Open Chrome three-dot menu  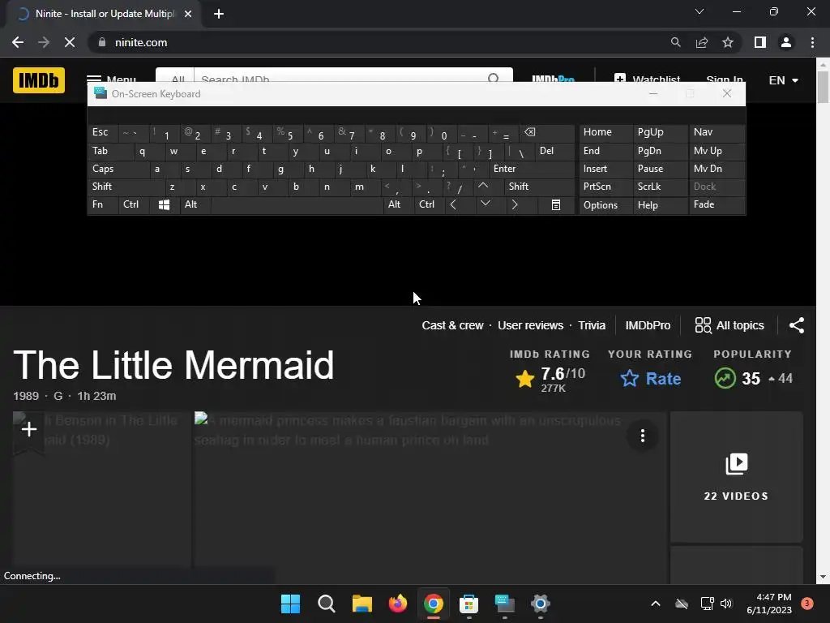[812, 42]
